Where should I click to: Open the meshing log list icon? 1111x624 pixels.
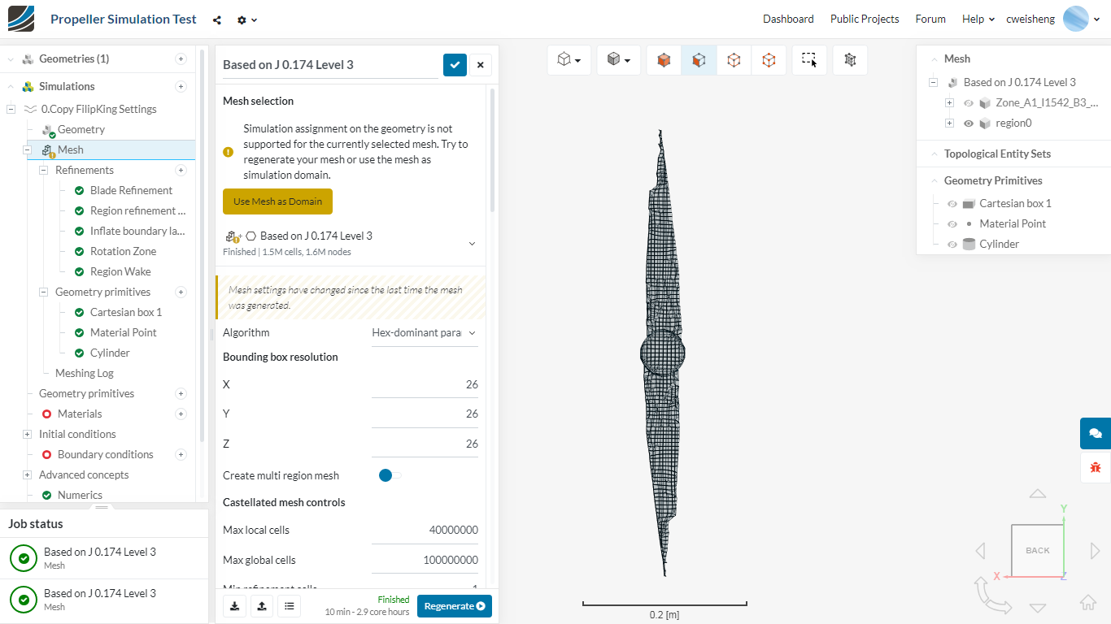(x=290, y=605)
